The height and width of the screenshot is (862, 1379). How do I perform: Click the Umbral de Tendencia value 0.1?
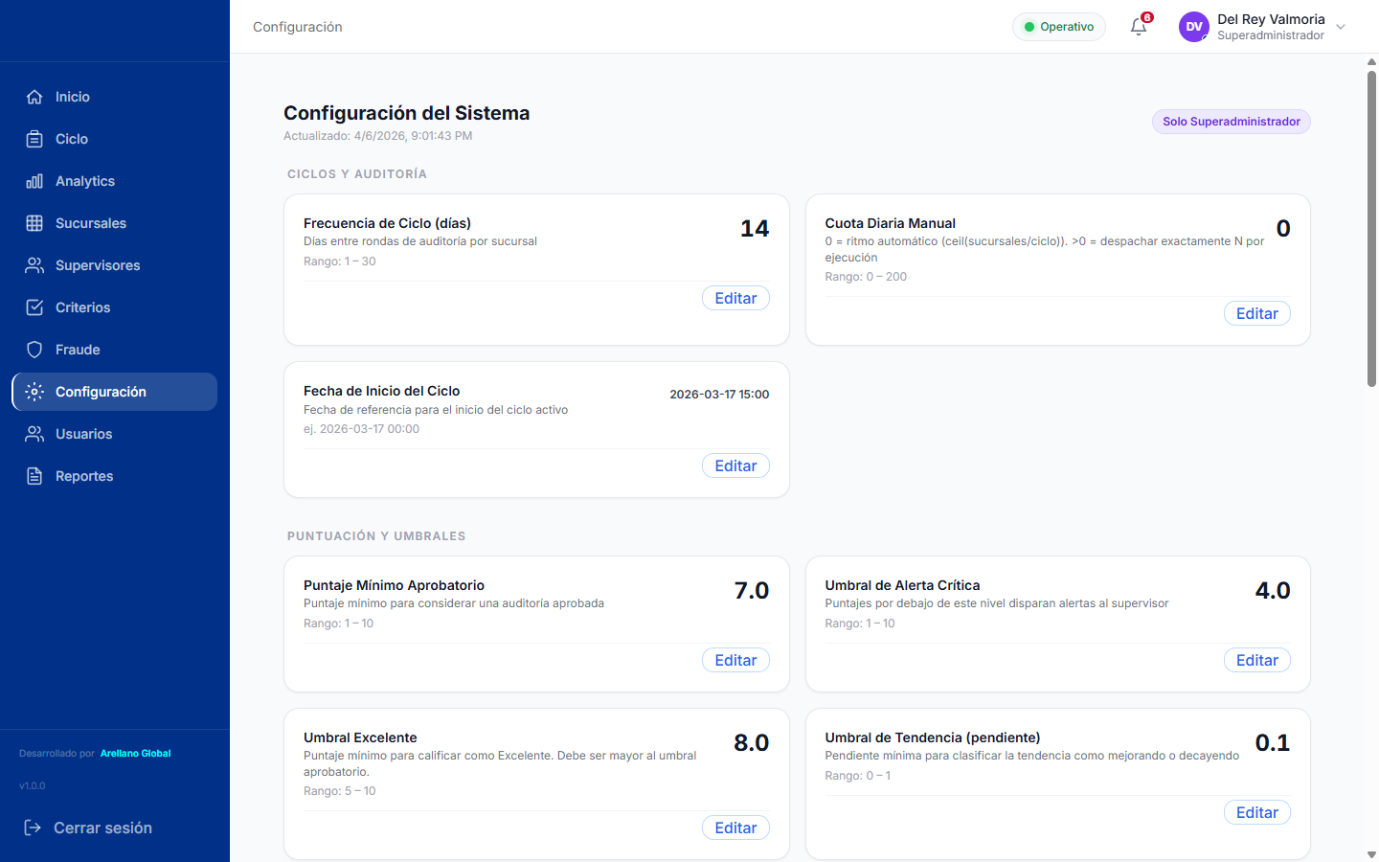pos(1273,742)
